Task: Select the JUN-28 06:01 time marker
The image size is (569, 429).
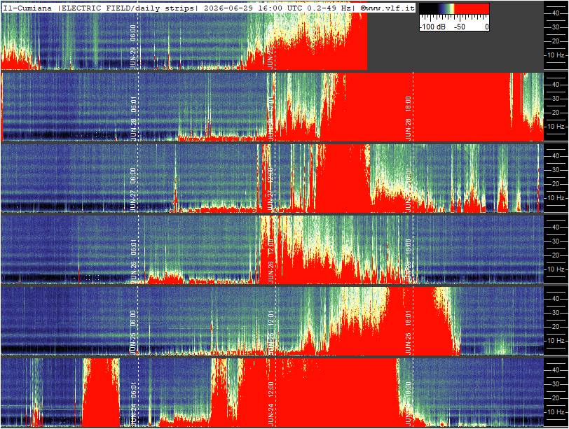Action: pos(133,118)
